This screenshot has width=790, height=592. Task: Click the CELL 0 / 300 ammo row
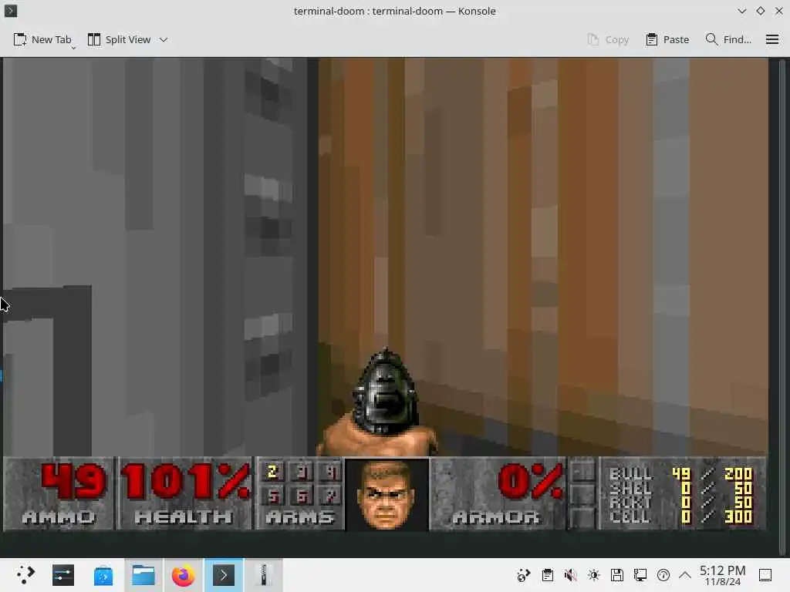(x=680, y=516)
